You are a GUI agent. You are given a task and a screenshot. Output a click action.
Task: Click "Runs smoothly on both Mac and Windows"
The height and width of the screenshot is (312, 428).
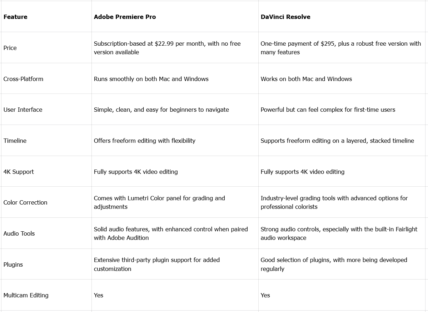(x=151, y=79)
